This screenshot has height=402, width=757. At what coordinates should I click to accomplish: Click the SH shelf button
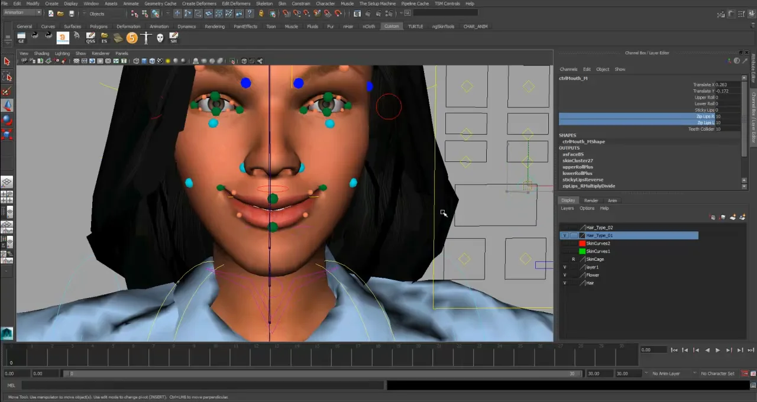(x=173, y=38)
